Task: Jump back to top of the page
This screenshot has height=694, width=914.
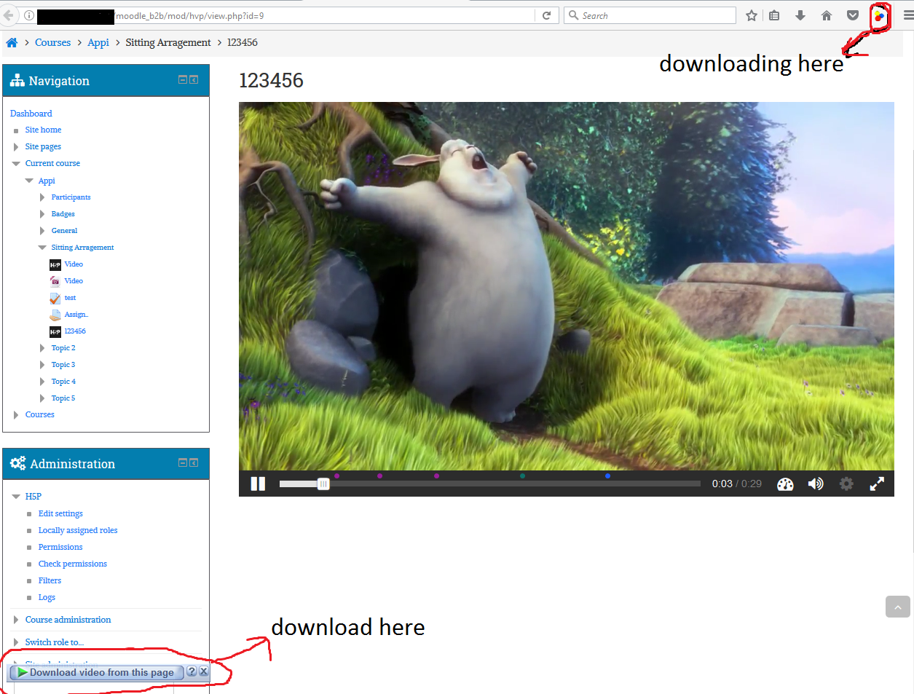Action: [898, 607]
